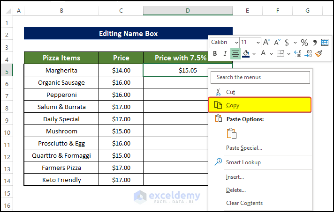Choose Delete... from the context menu
This screenshot has width=334, height=212.
coord(260,190)
